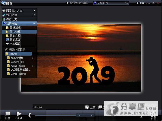
Task: Click the 浏览历史 globe icon
Action: [4, 19]
